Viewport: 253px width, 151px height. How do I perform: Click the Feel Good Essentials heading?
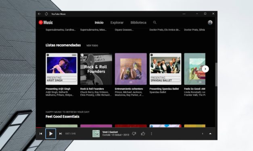pyautogui.click(x=63, y=116)
